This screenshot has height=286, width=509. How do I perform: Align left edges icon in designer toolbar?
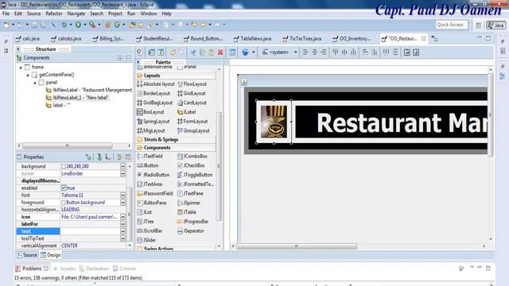pyautogui.click(x=305, y=52)
